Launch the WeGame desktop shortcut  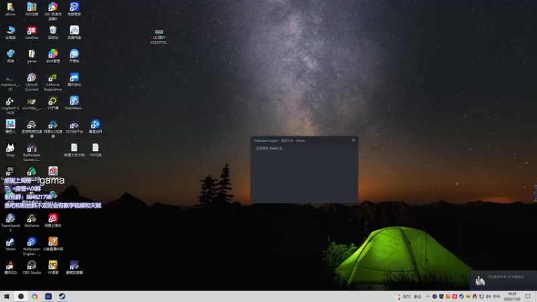tap(32, 221)
